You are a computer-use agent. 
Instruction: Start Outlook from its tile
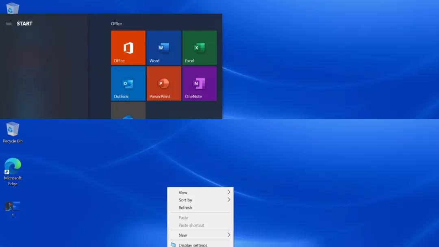pos(128,83)
